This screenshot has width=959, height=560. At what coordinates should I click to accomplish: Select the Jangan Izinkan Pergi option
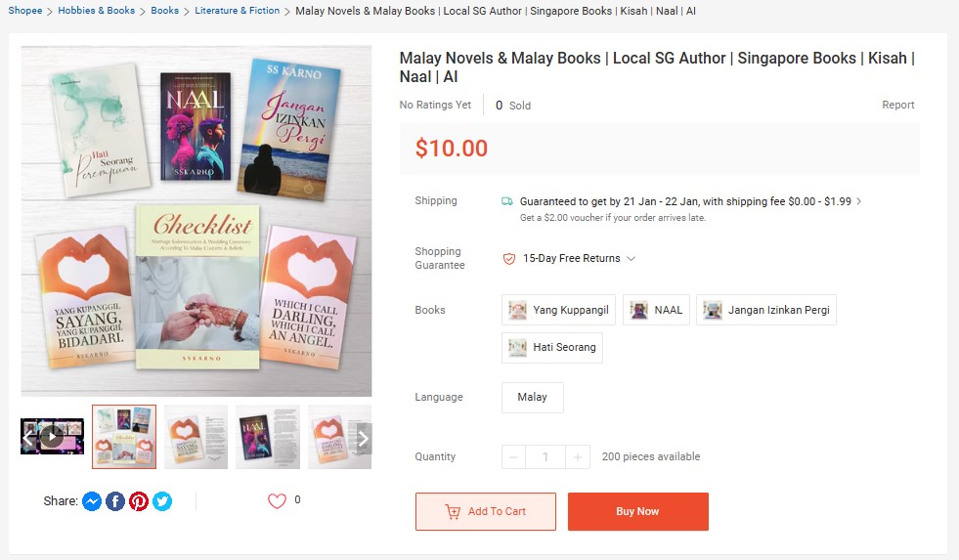click(x=766, y=311)
